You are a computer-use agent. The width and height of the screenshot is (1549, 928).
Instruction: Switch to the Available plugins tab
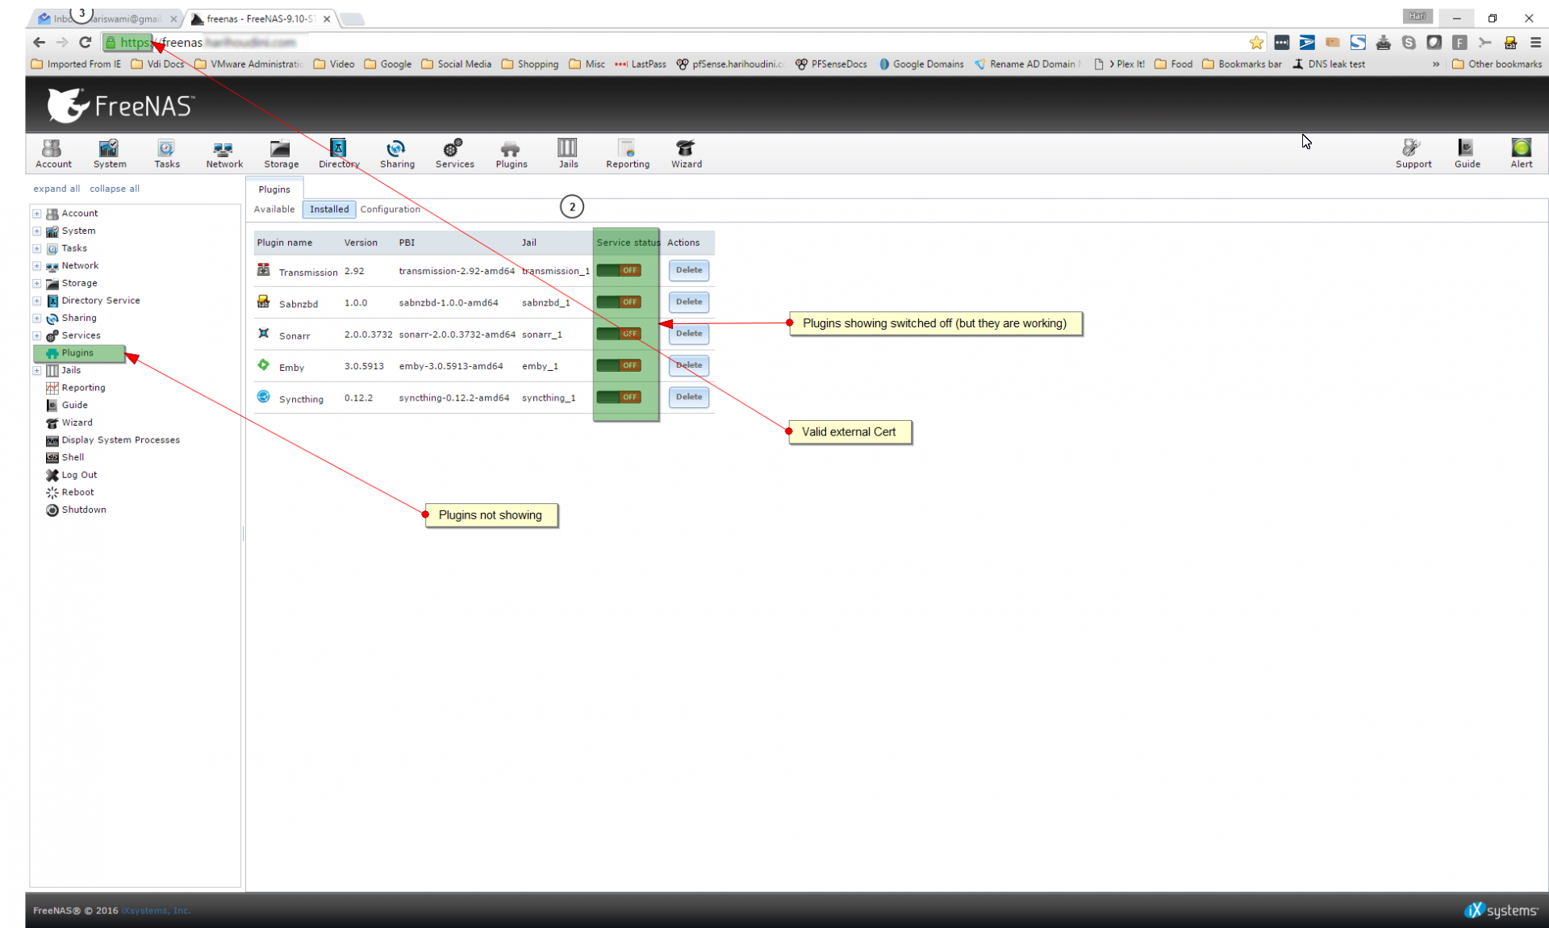(274, 210)
